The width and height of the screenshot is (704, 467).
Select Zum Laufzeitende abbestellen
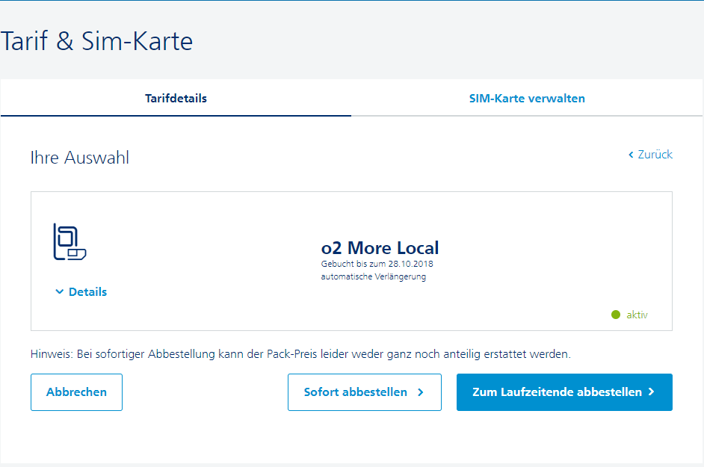[x=564, y=392]
